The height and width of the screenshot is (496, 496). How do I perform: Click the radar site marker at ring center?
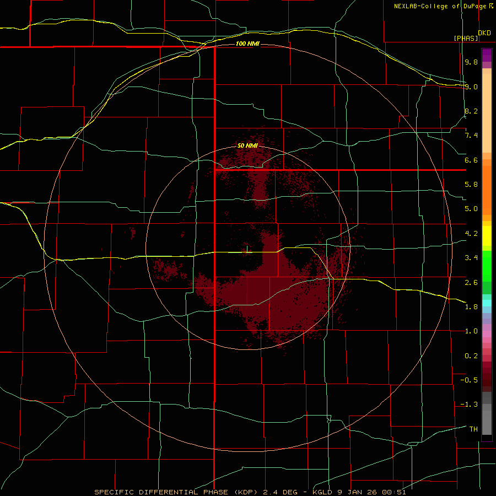point(247,249)
